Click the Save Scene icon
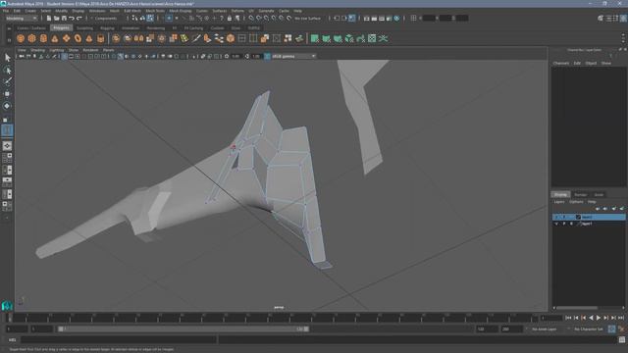Screen dimensions: 628x353 pos(64,18)
